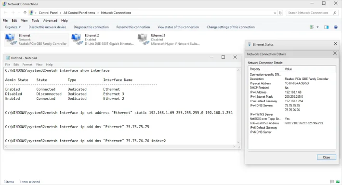
Task: Select the DHCP Enabled row
Action: pos(292,88)
